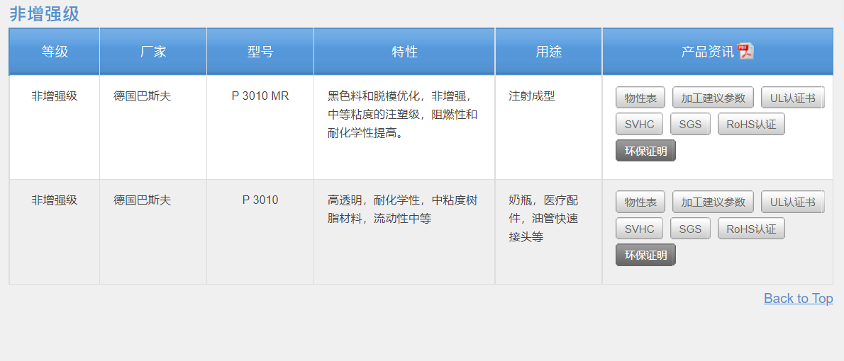Image resolution: width=844 pixels, height=361 pixels.
Task: Click the PDF icon beside 产品资讯
Action: (745, 51)
